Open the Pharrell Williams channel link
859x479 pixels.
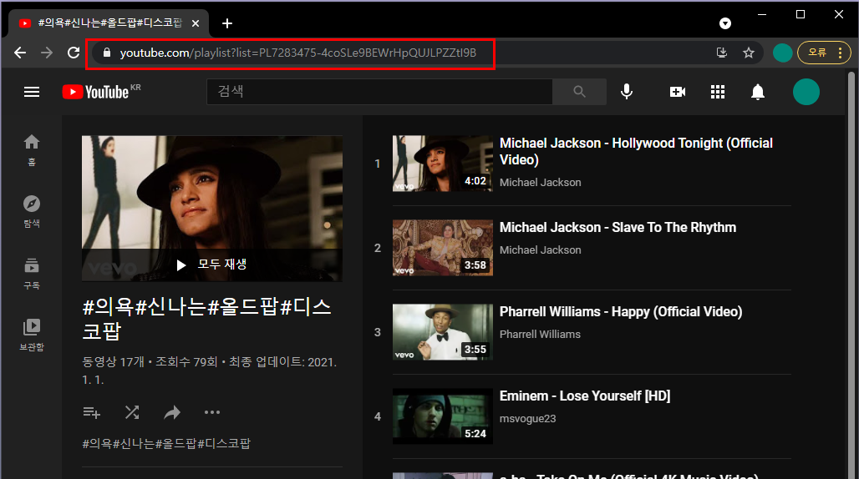pos(540,334)
